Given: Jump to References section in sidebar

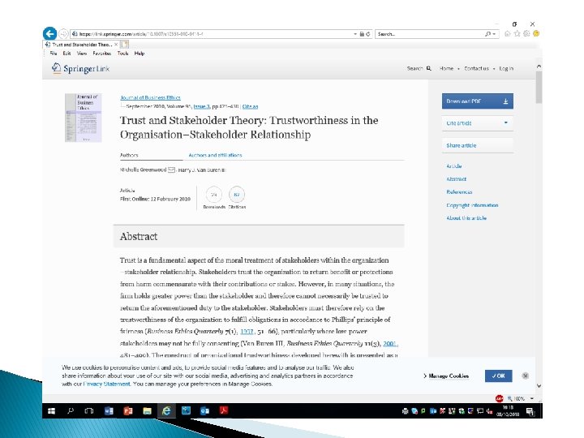Looking at the screenshot, I should (x=459, y=192).
